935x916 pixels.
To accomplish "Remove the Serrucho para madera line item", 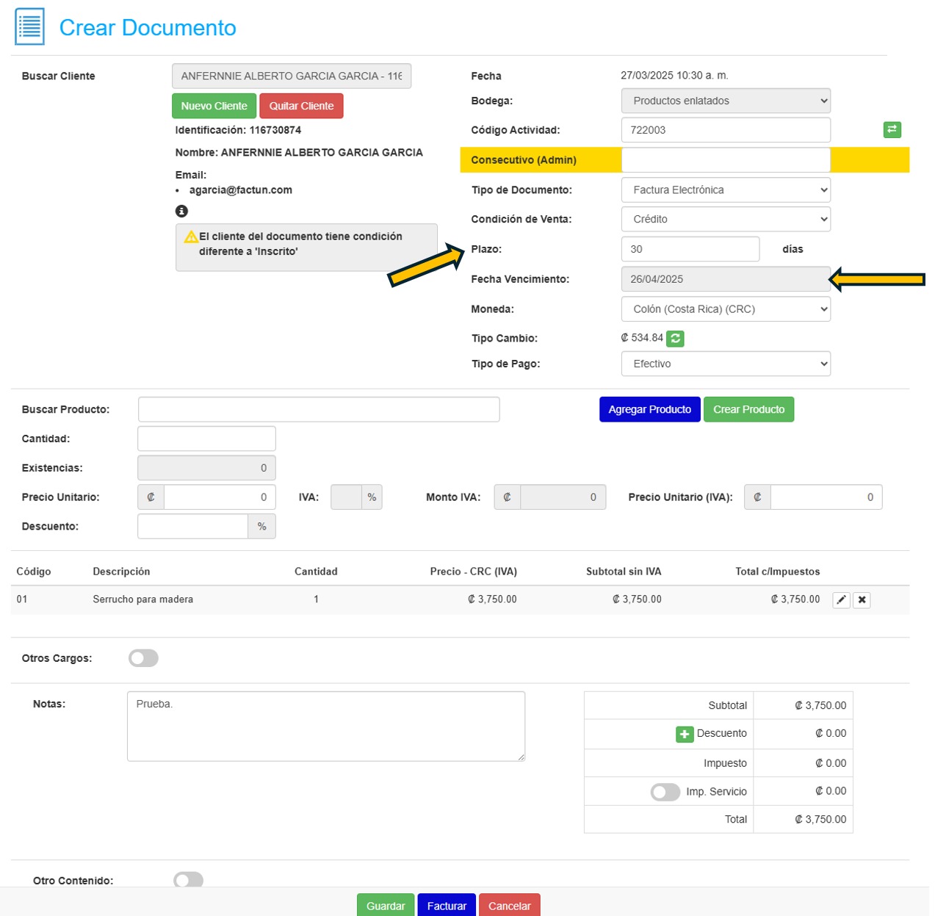I will [x=862, y=599].
